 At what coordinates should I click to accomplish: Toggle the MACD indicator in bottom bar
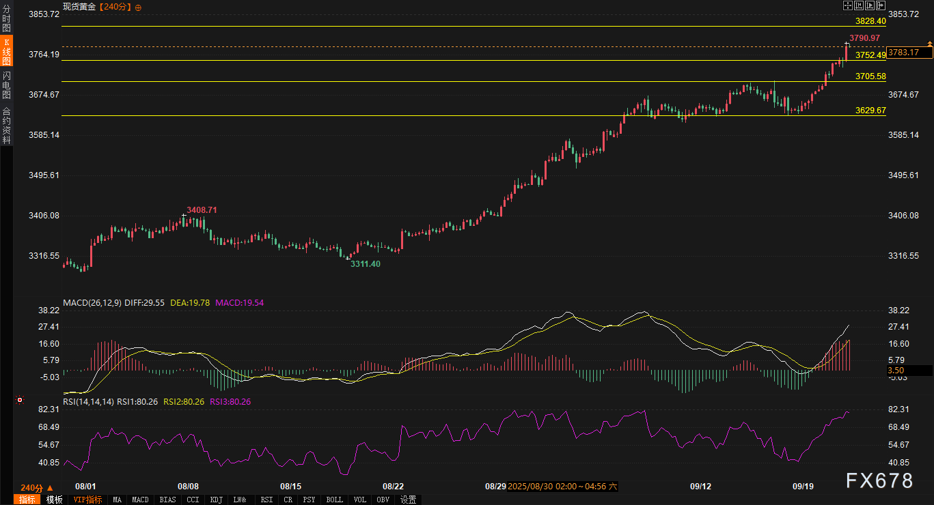140,500
